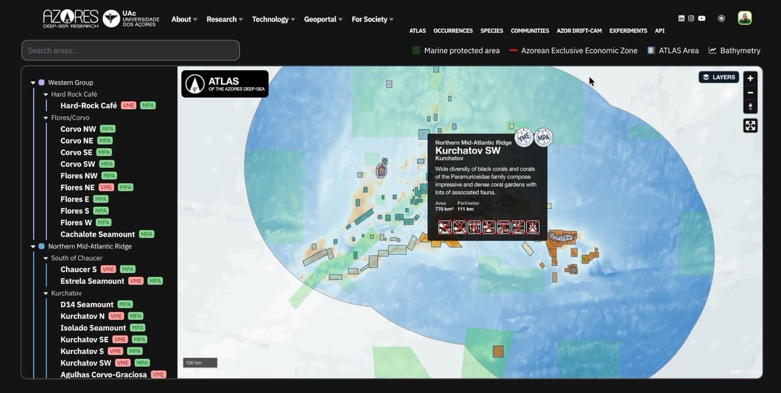
Task: Toggle the Bathymetry layer
Action: pyautogui.click(x=735, y=51)
